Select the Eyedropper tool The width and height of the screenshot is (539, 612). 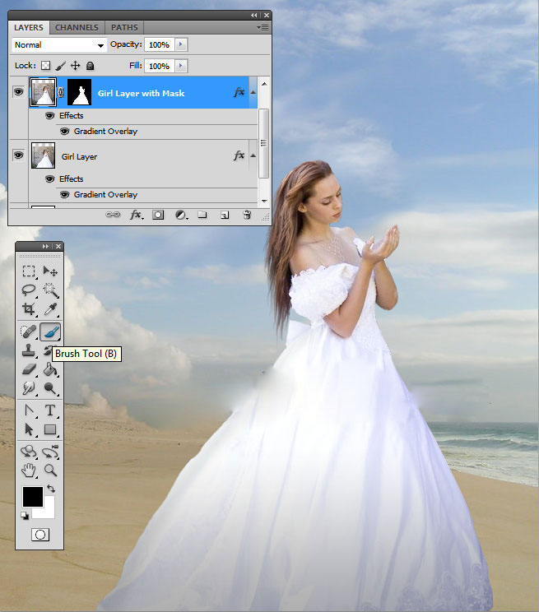click(x=50, y=309)
